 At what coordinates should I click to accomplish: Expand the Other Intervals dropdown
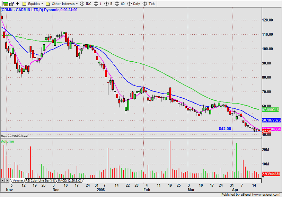(x=62, y=3)
